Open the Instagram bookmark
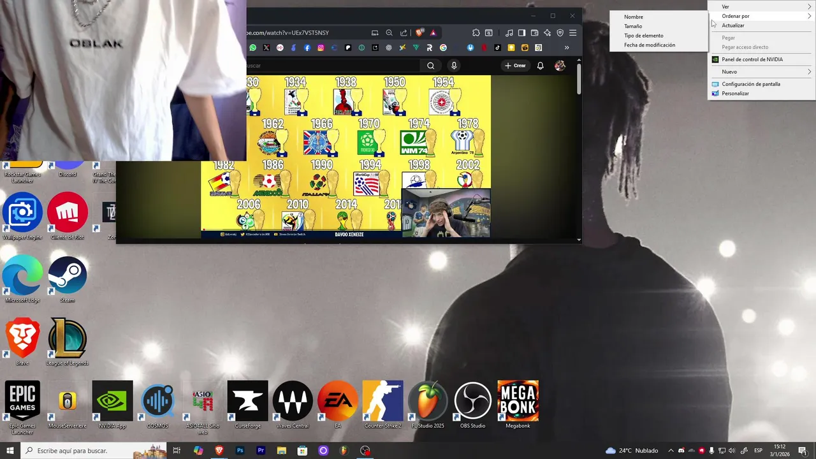The height and width of the screenshot is (459, 816). 321,48
